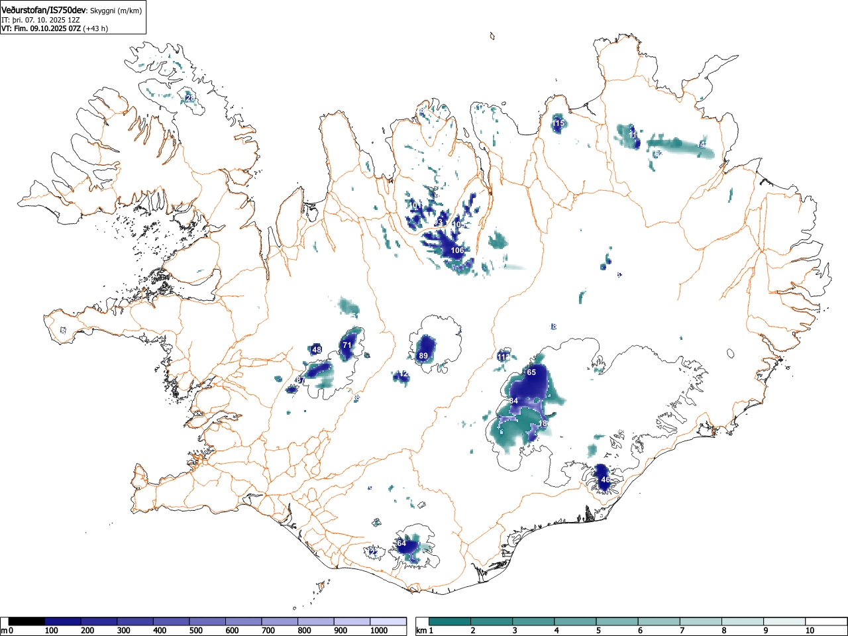This screenshot has width=848, height=636.
Task: Select the 400–500 m legend swatch
Action: point(172,621)
